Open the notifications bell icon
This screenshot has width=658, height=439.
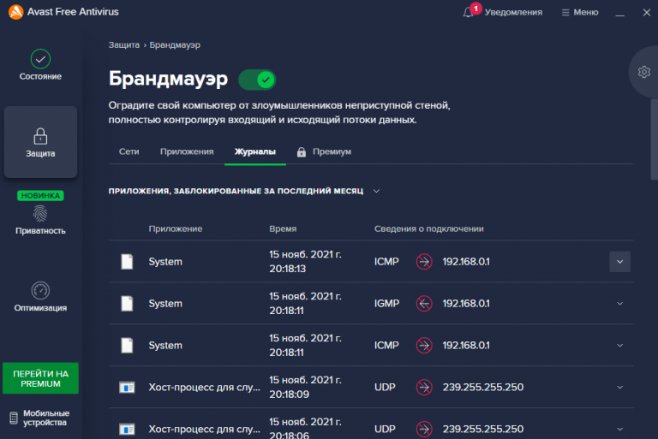pyautogui.click(x=469, y=12)
